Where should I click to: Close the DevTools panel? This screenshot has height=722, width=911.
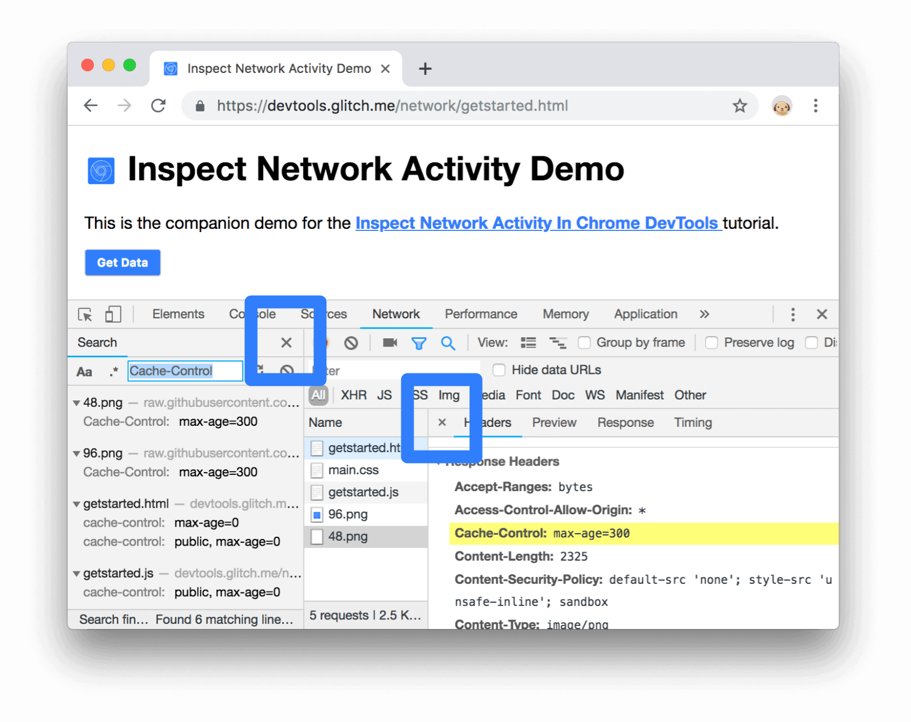coord(821,314)
